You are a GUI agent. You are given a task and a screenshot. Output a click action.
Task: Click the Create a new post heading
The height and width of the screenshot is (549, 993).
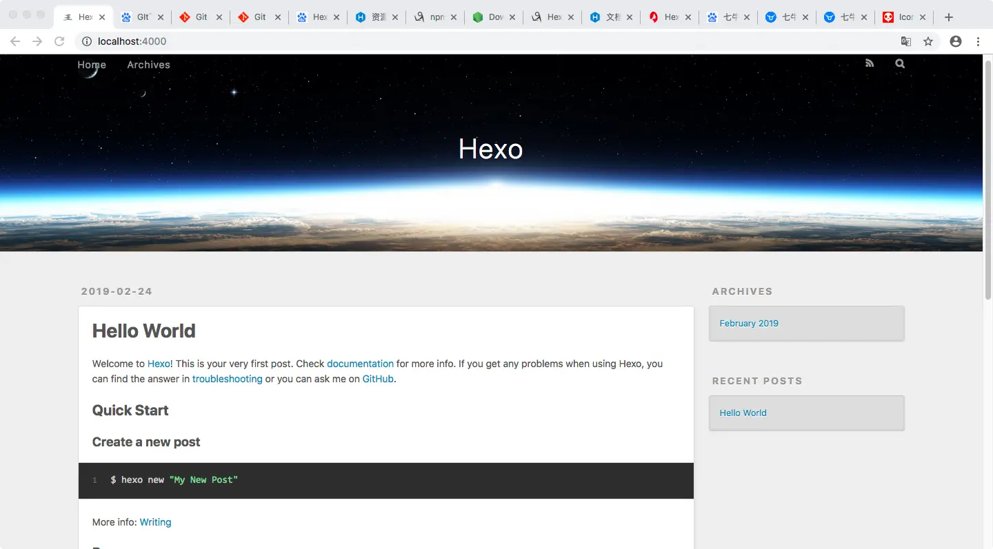(146, 442)
